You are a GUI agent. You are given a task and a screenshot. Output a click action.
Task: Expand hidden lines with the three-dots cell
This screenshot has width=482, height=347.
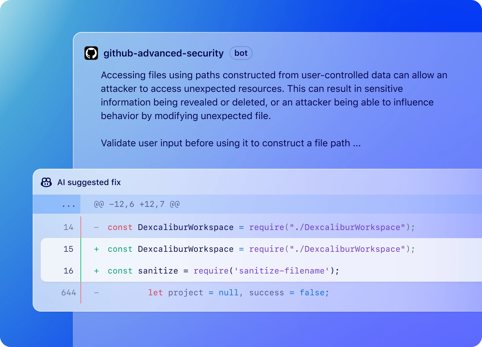pyautogui.click(x=68, y=204)
